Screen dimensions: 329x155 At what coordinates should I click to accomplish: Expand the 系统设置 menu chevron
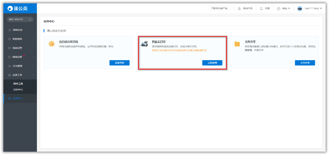tap(33, 48)
